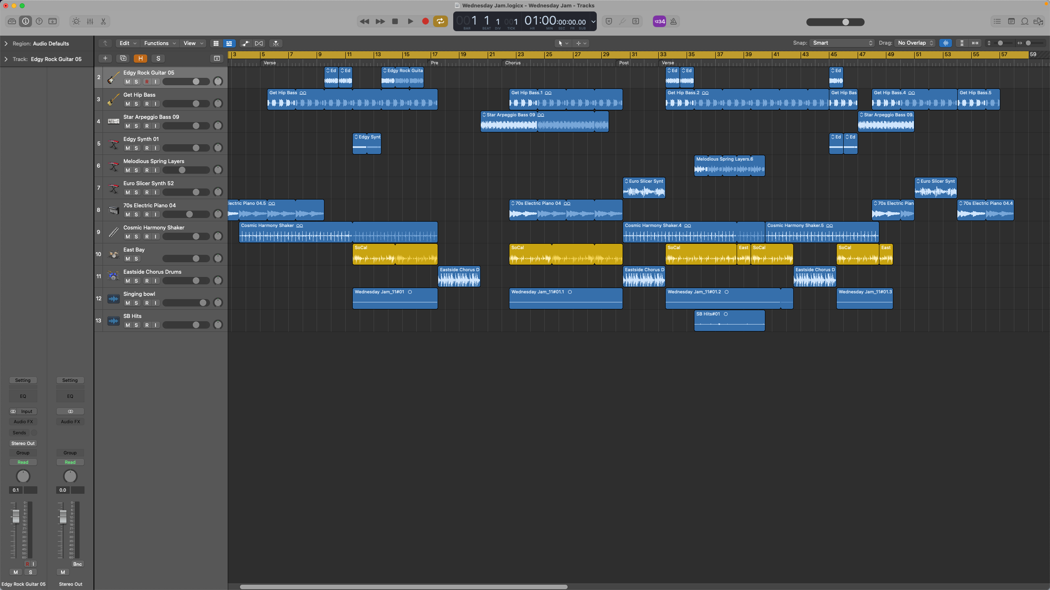
Task: Open the List Editors icon
Action: [997, 21]
